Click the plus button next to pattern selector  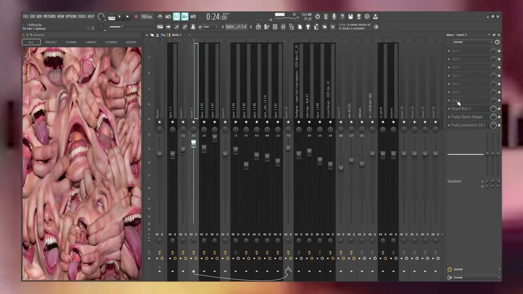pos(251,27)
